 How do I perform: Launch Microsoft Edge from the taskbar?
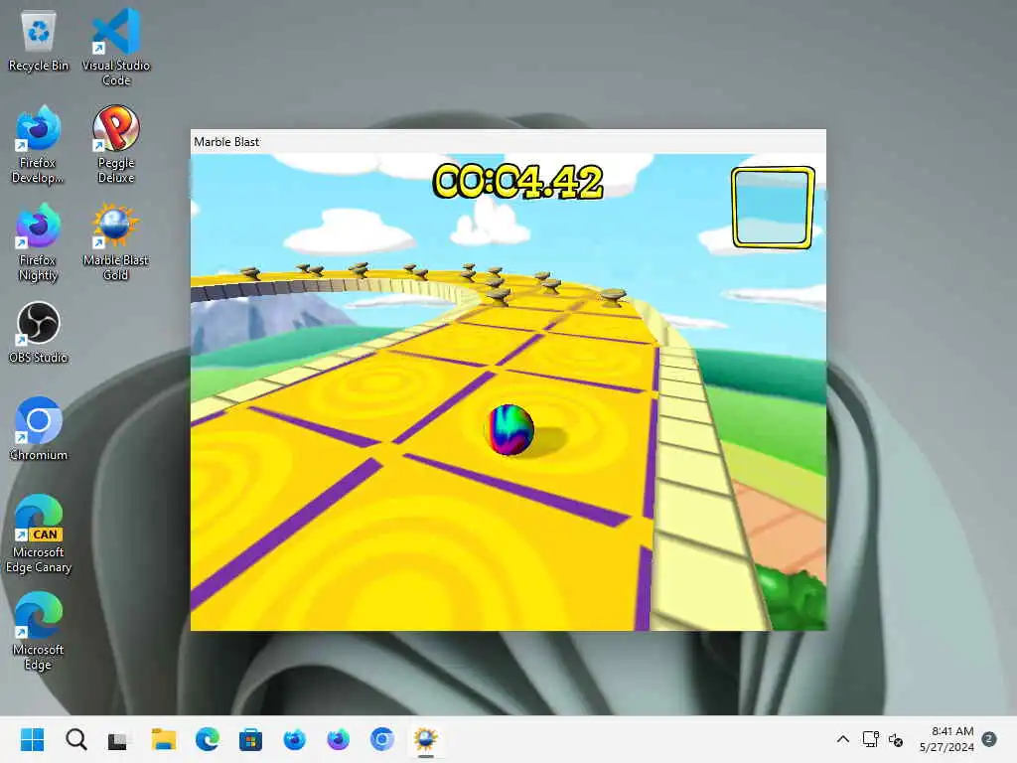pos(207,739)
